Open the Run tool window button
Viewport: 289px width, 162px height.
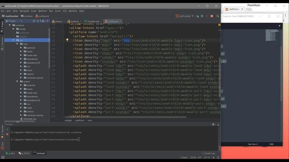point(10,153)
